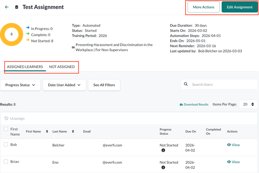Sort by First Name column arrows
The width and height of the screenshot is (259, 173).
pos(47,131)
